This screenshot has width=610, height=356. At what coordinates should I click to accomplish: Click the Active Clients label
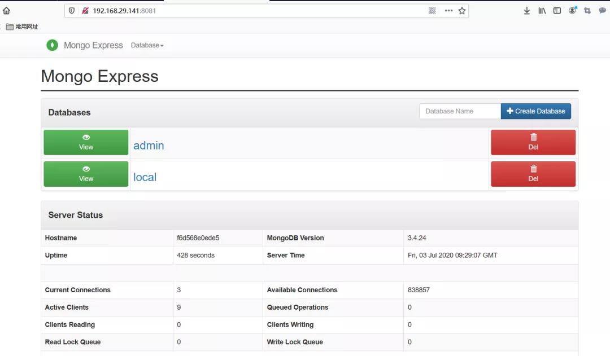[x=67, y=307]
